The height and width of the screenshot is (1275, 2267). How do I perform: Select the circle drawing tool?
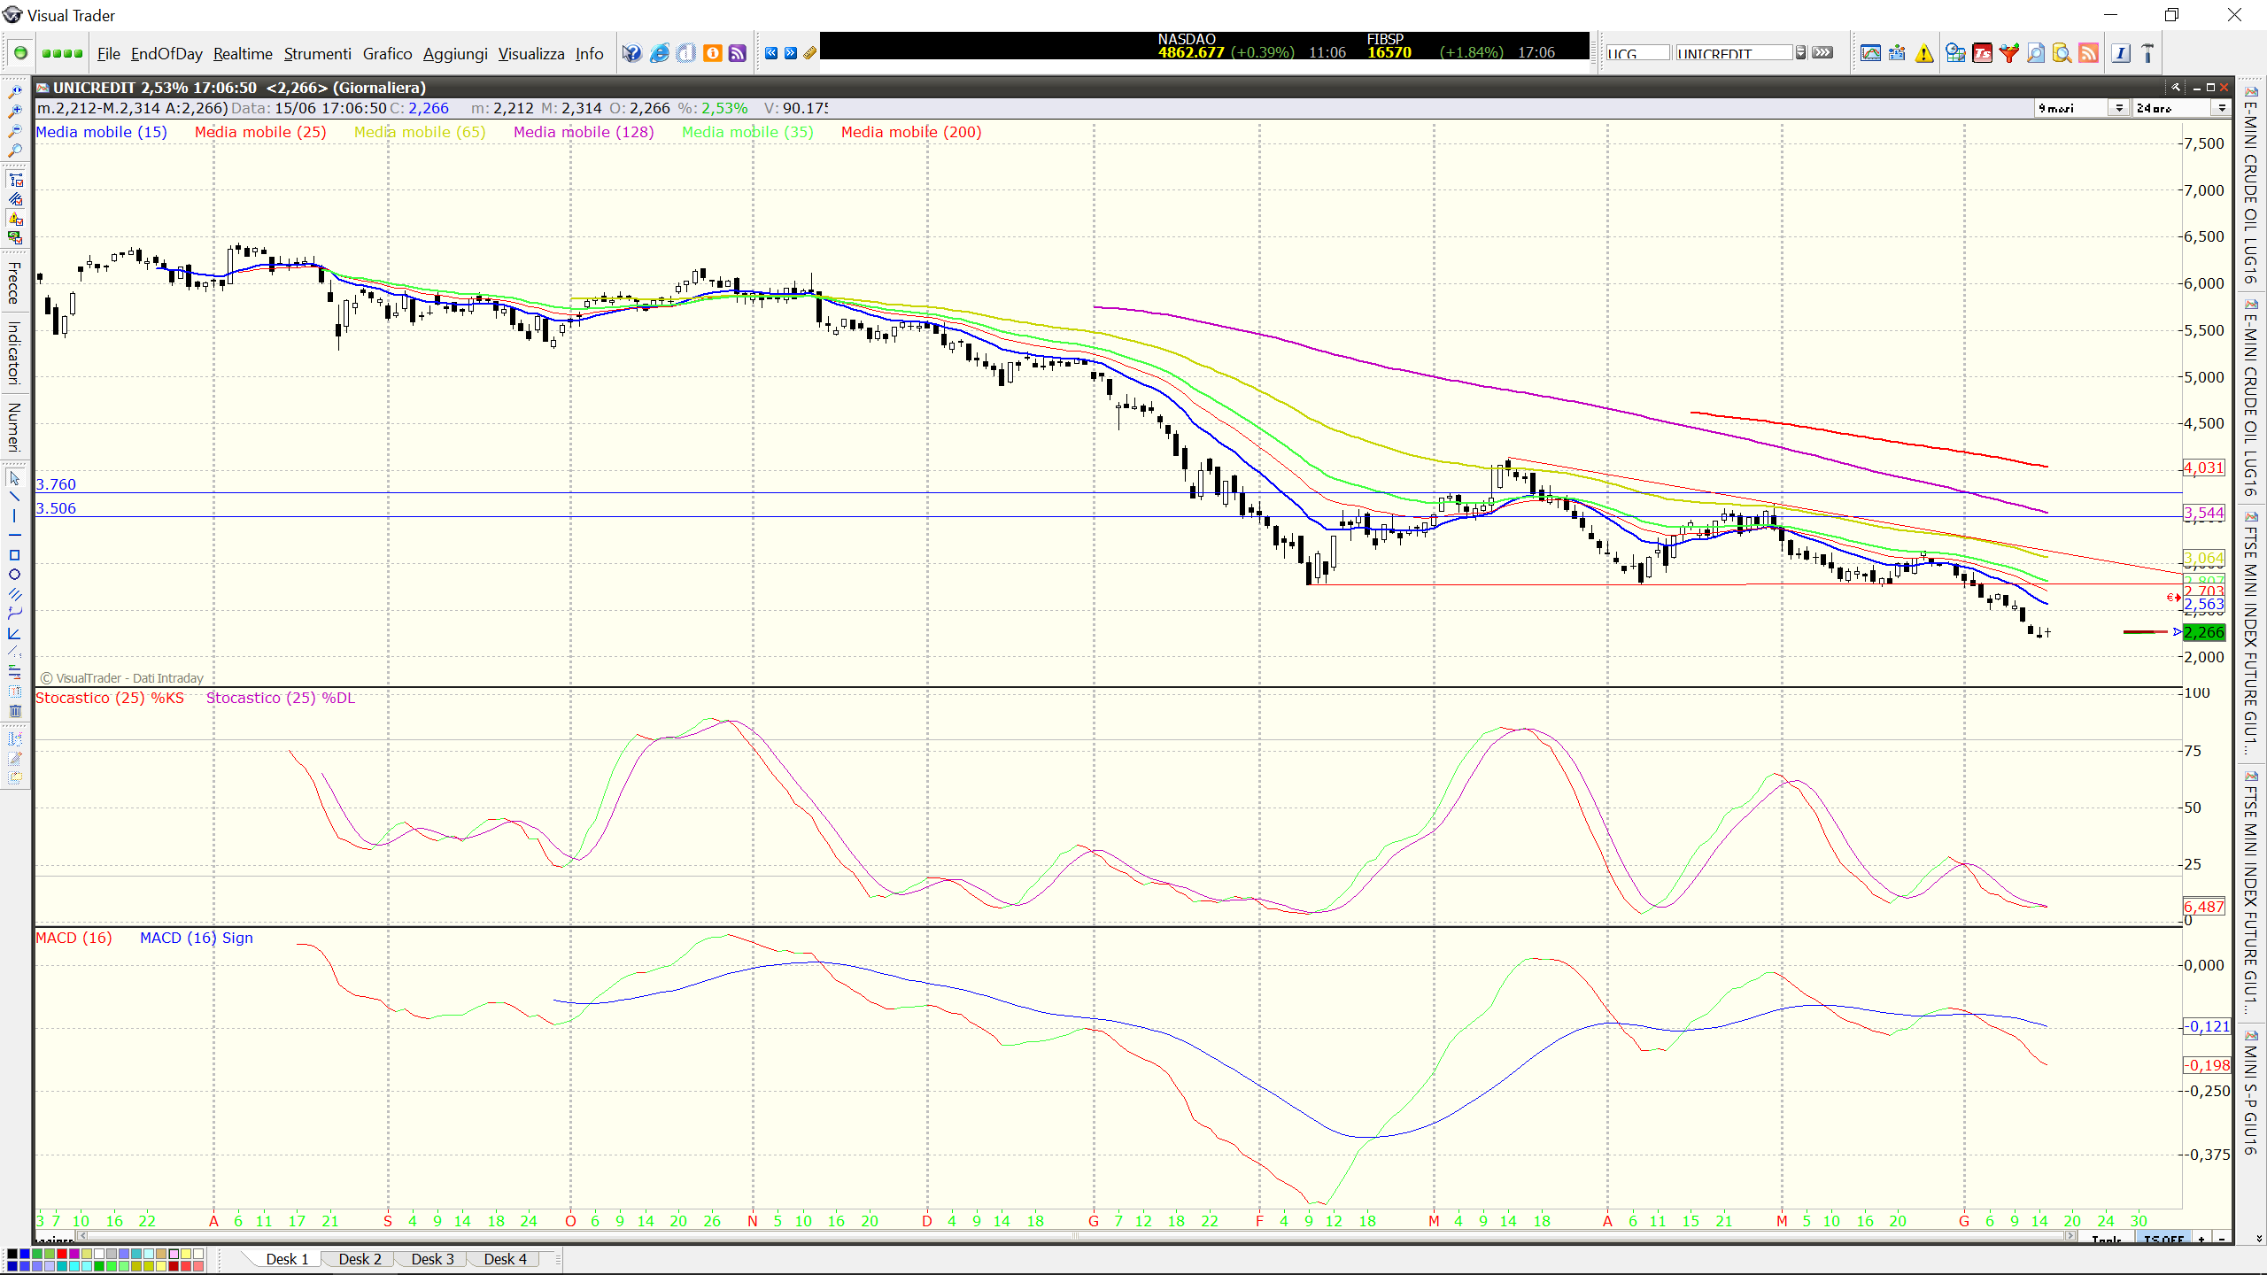pos(14,575)
